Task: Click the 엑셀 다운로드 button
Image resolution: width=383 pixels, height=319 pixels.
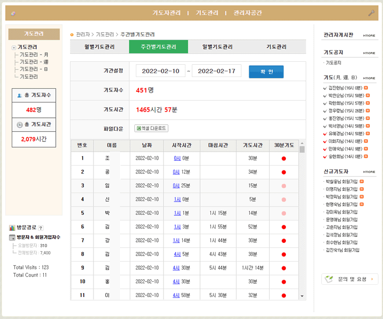Action: click(x=151, y=128)
